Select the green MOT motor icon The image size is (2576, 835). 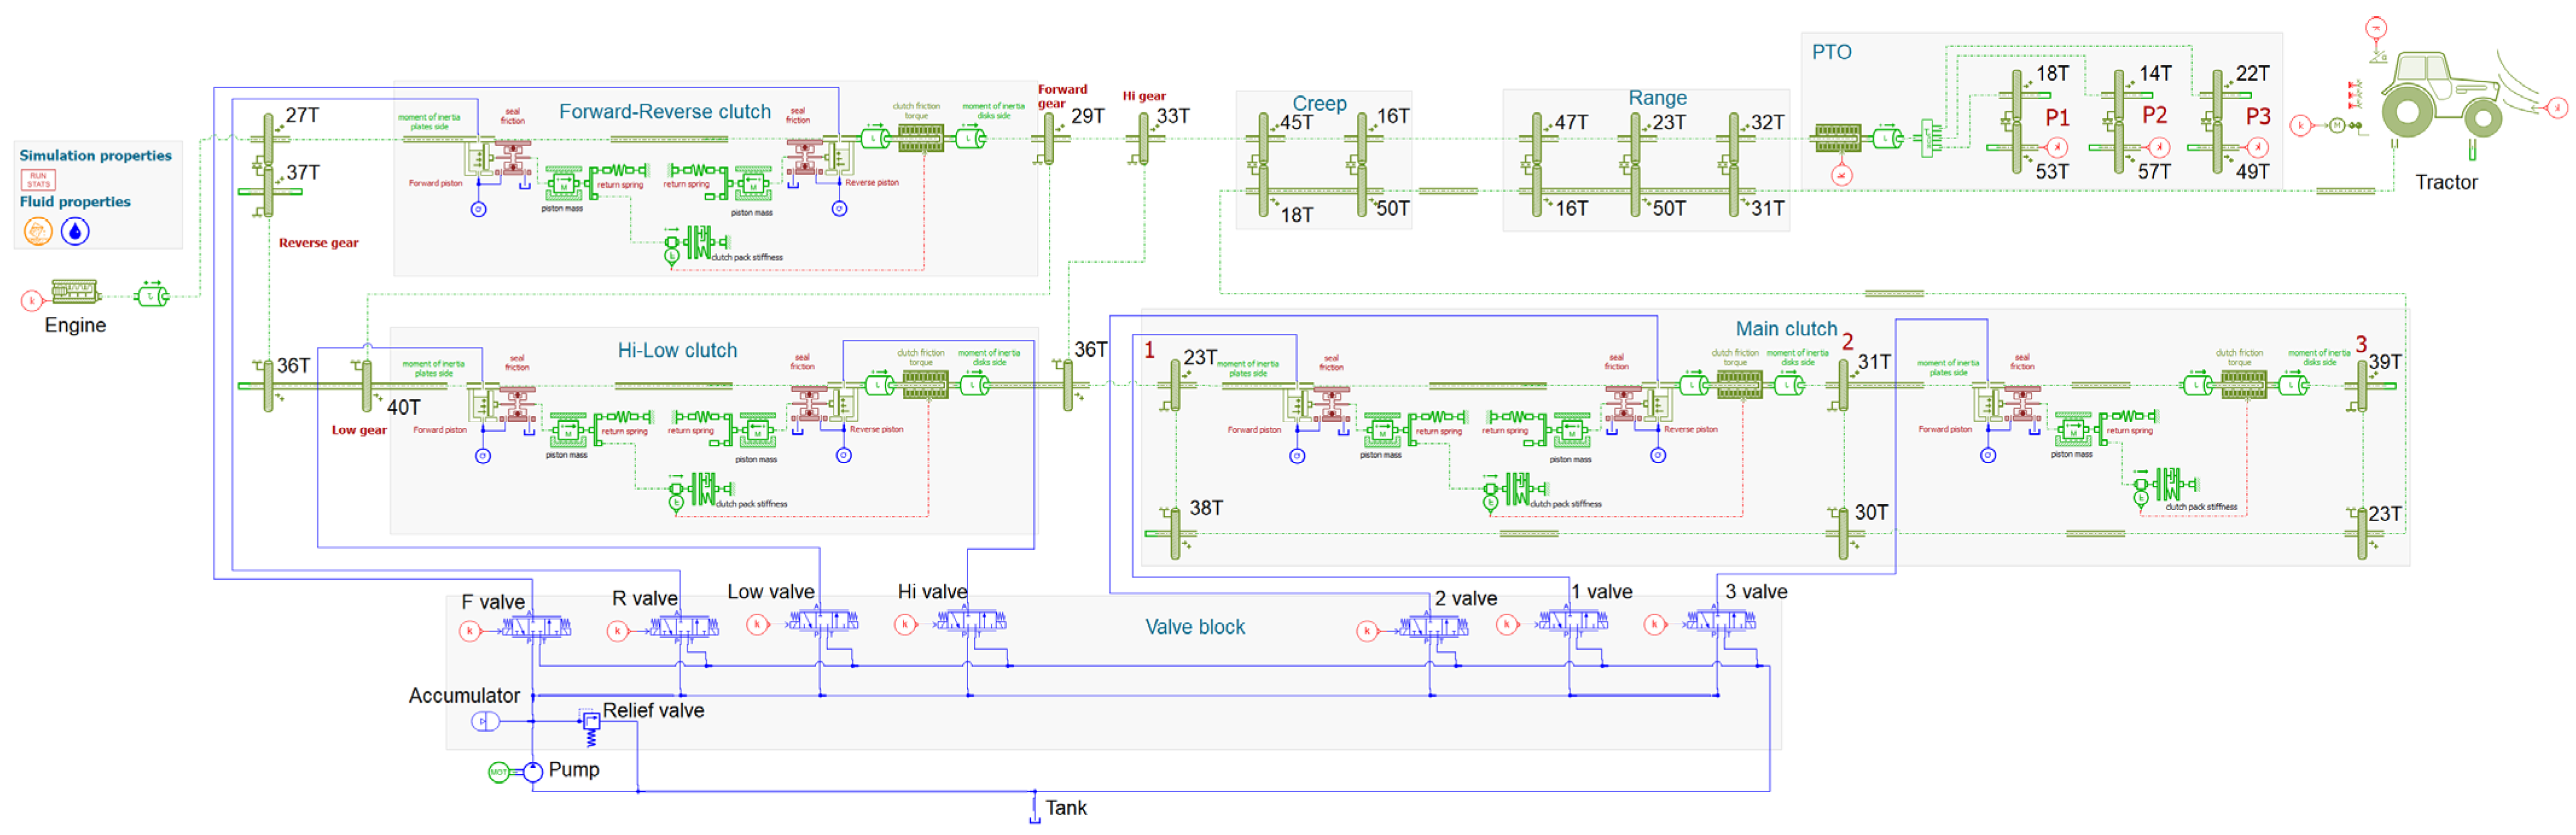[x=498, y=771]
